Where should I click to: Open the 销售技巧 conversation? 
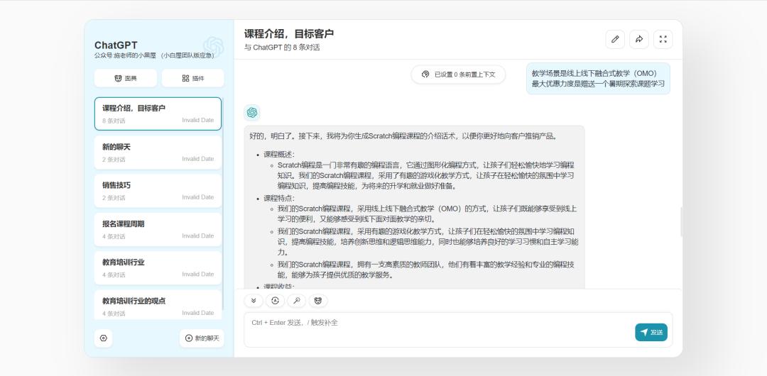click(x=158, y=191)
